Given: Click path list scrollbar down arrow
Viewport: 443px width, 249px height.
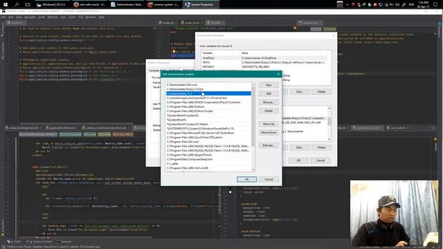Looking at the screenshot, I should pos(253,169).
